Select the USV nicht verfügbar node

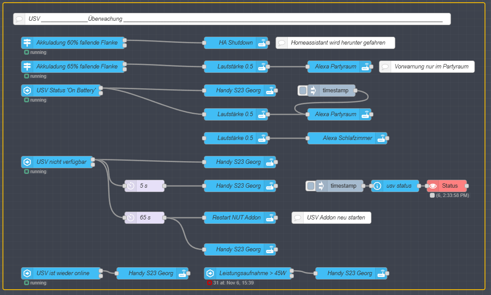[61, 162]
